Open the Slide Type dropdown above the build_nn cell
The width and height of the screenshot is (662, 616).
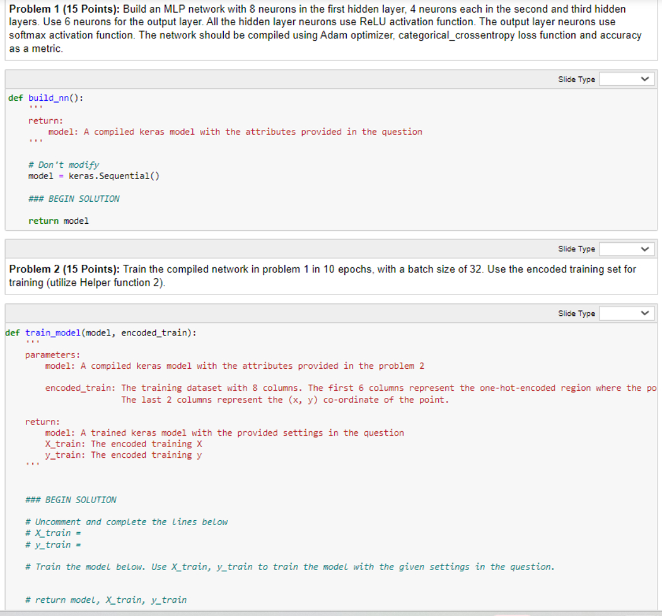tap(626, 79)
